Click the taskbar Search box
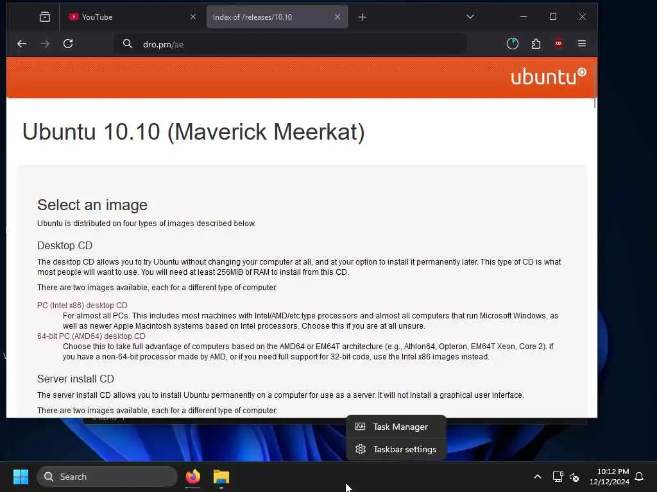The image size is (657, 492). point(107,477)
